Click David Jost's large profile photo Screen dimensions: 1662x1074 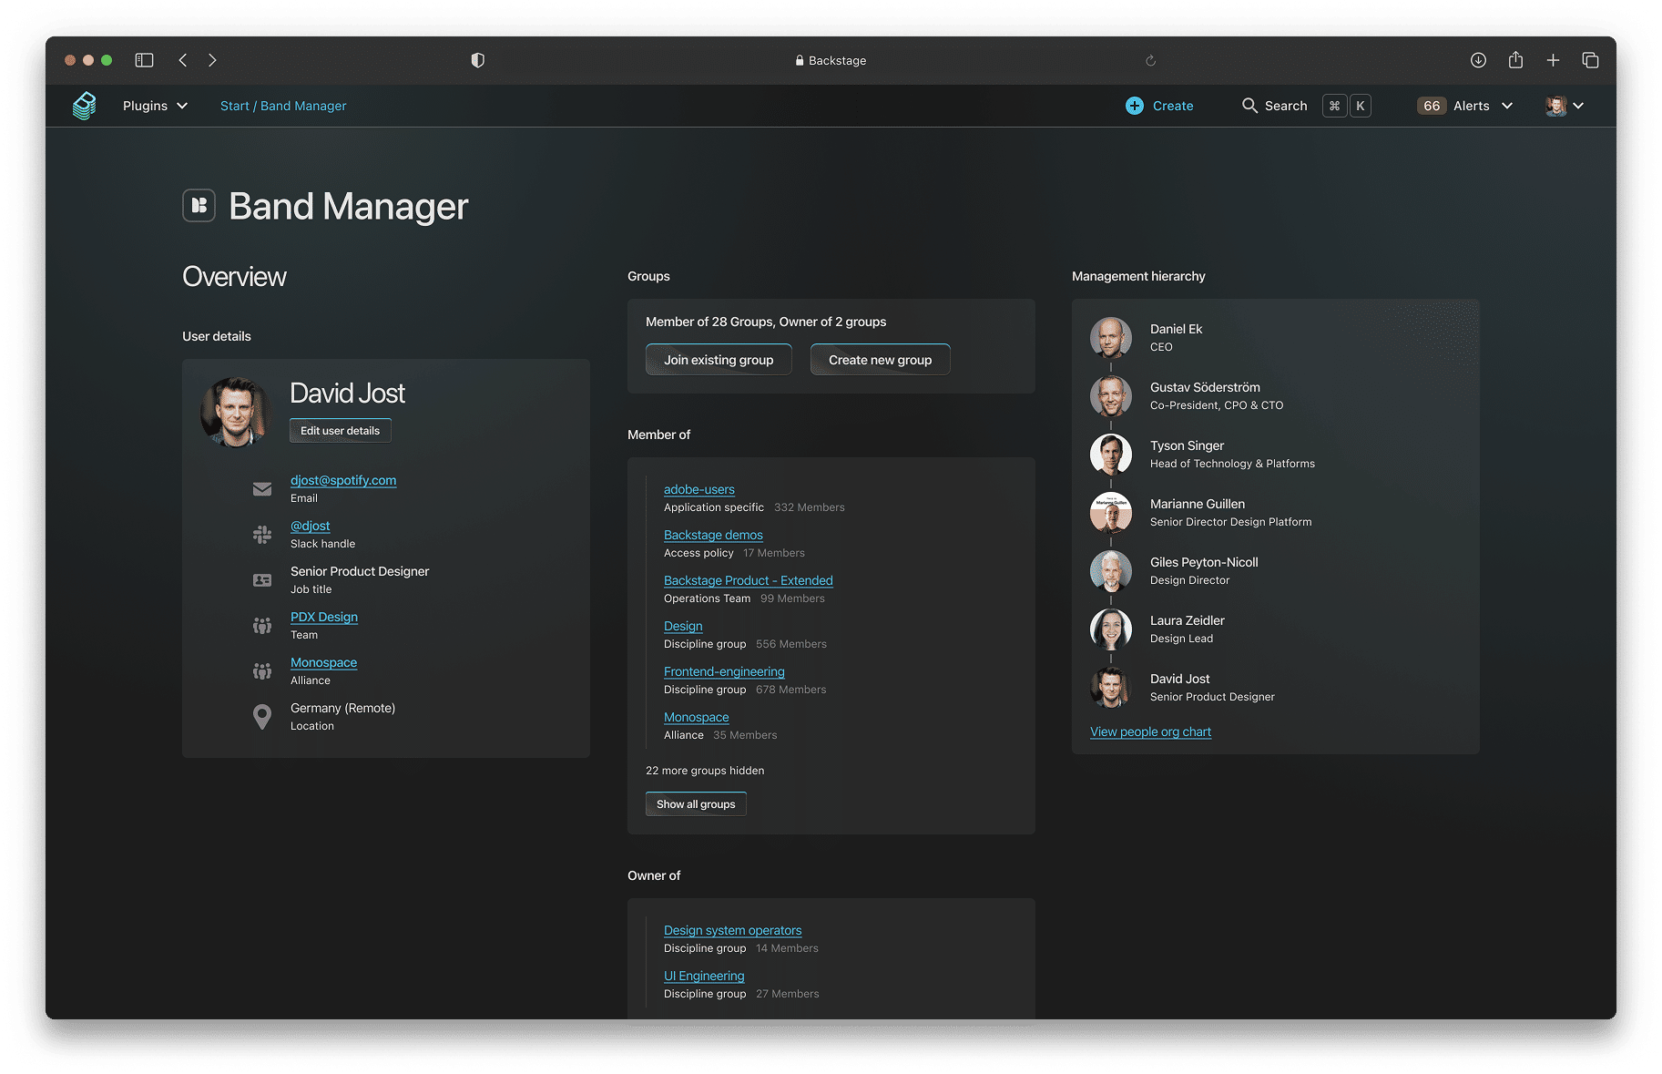(236, 412)
